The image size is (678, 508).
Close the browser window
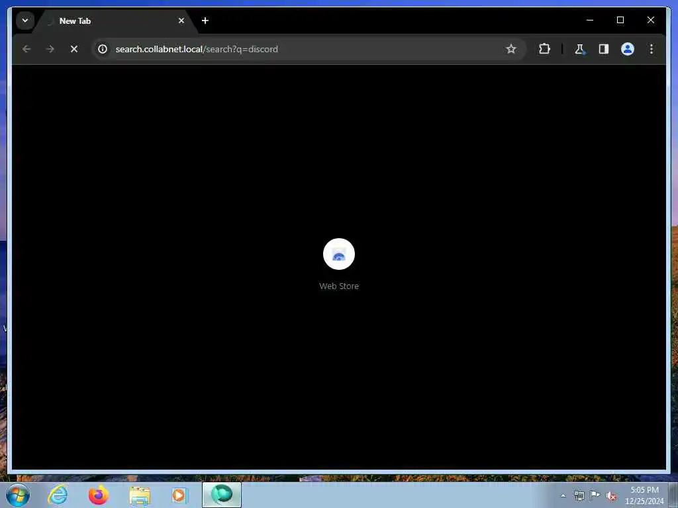[651, 21]
